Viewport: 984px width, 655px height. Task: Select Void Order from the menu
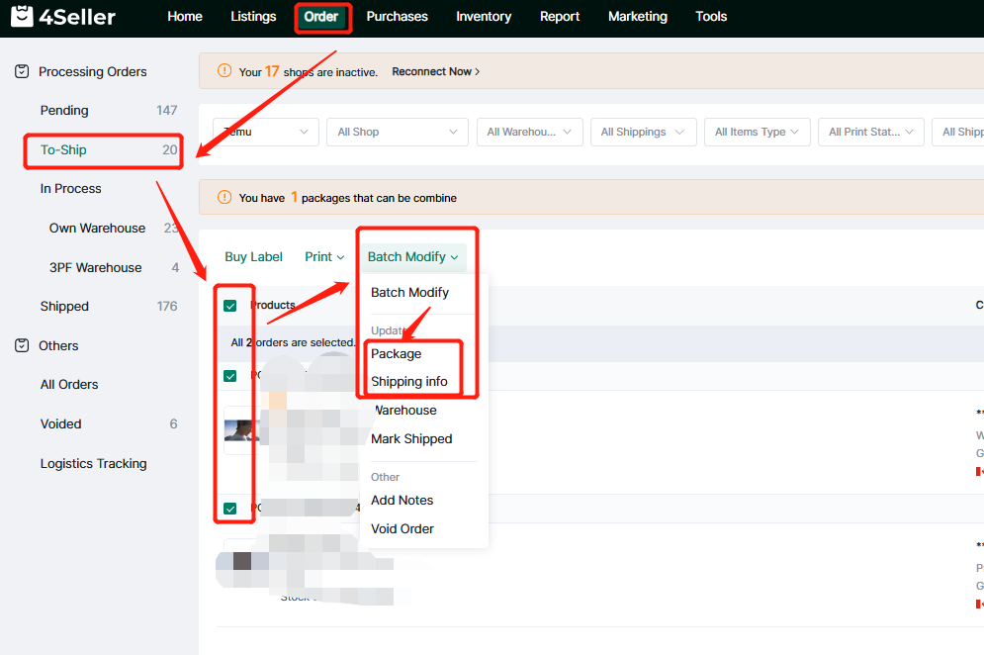point(403,528)
